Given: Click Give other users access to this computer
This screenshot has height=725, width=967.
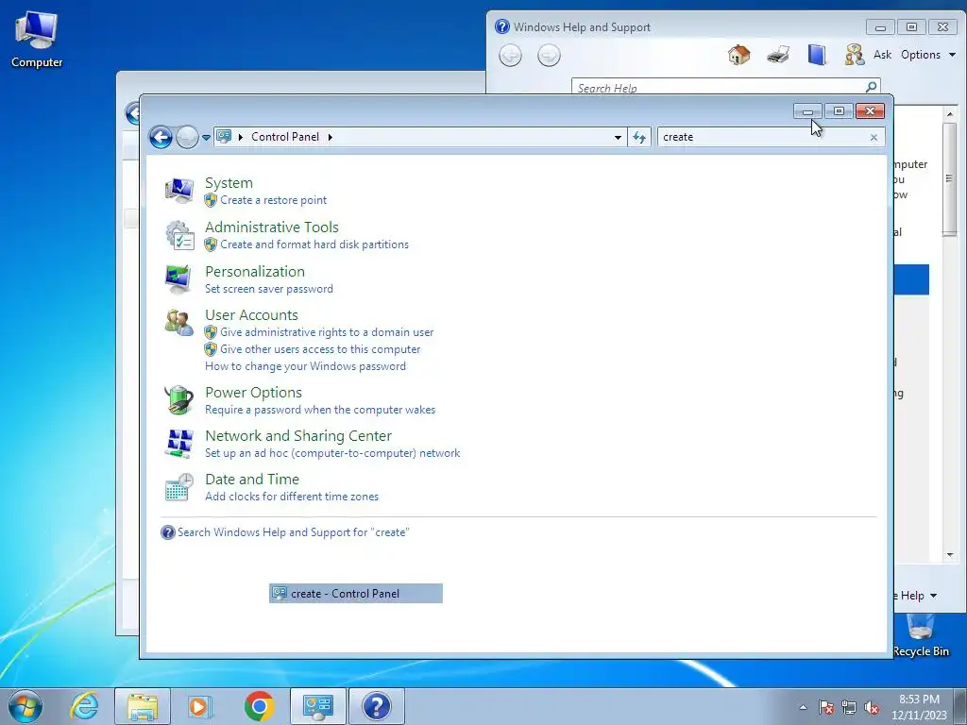Looking at the screenshot, I should tap(320, 349).
